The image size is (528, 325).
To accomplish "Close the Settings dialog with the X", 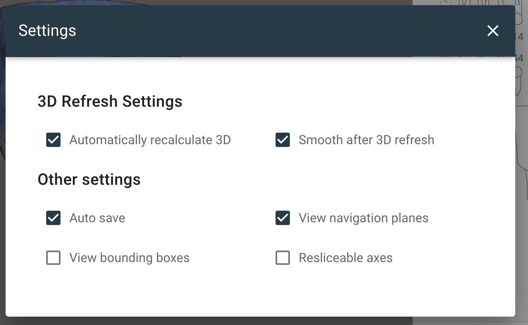I will click(x=493, y=31).
